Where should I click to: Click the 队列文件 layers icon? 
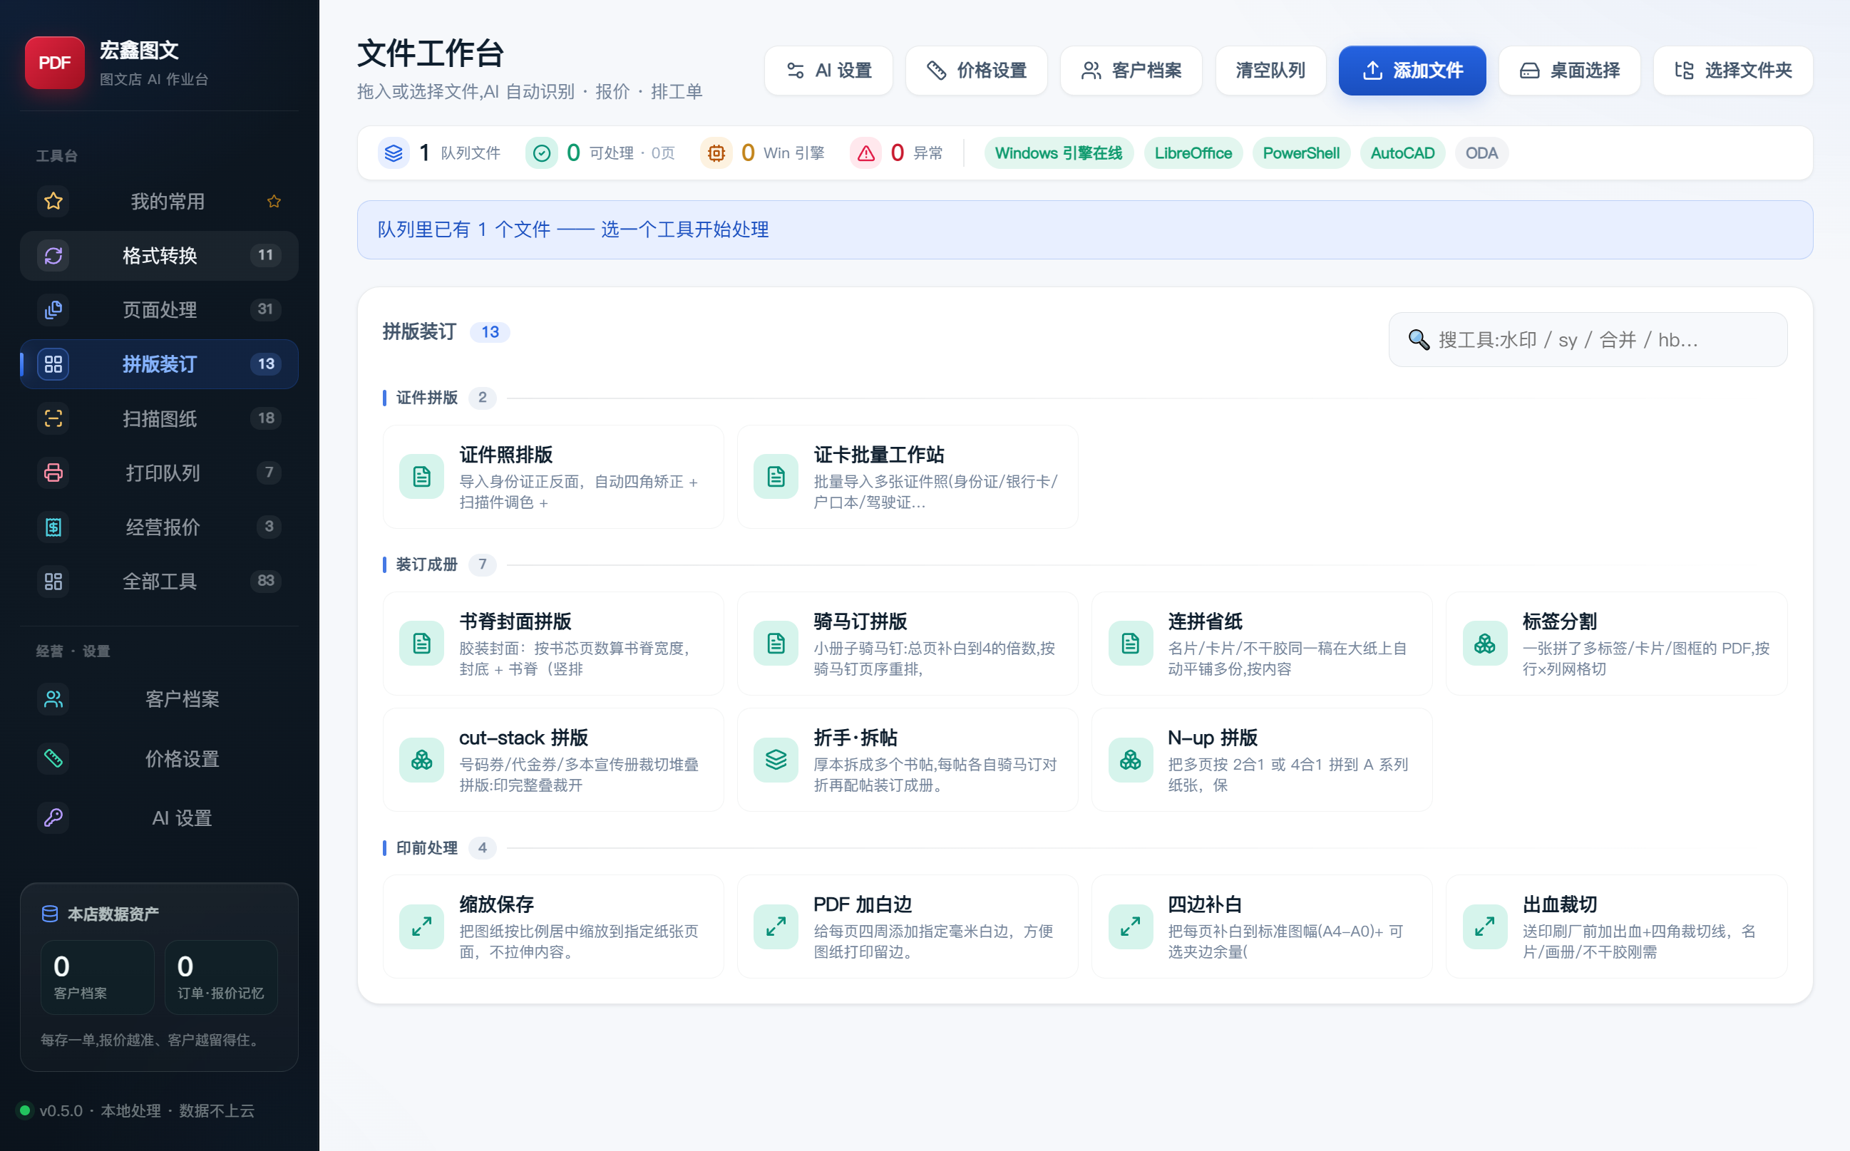click(x=394, y=153)
